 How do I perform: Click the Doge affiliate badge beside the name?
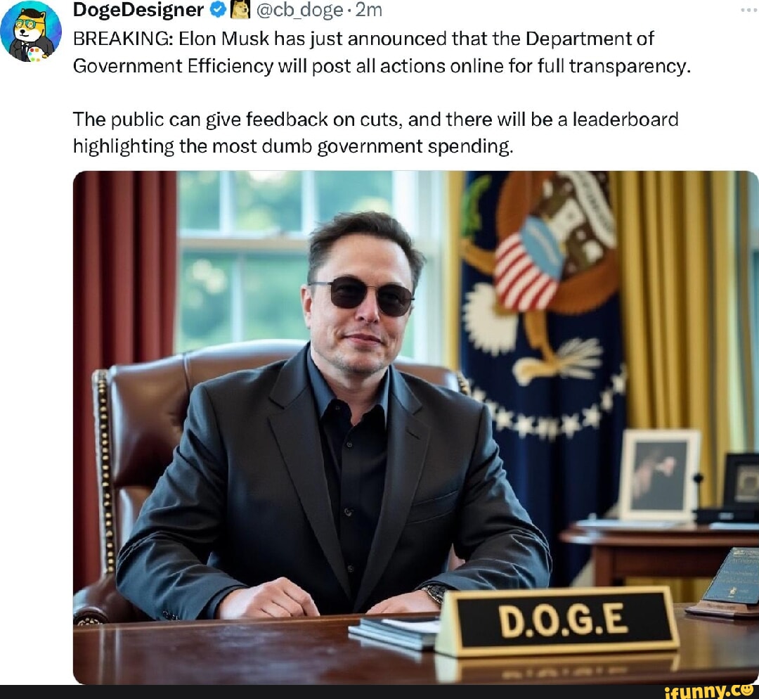point(240,9)
